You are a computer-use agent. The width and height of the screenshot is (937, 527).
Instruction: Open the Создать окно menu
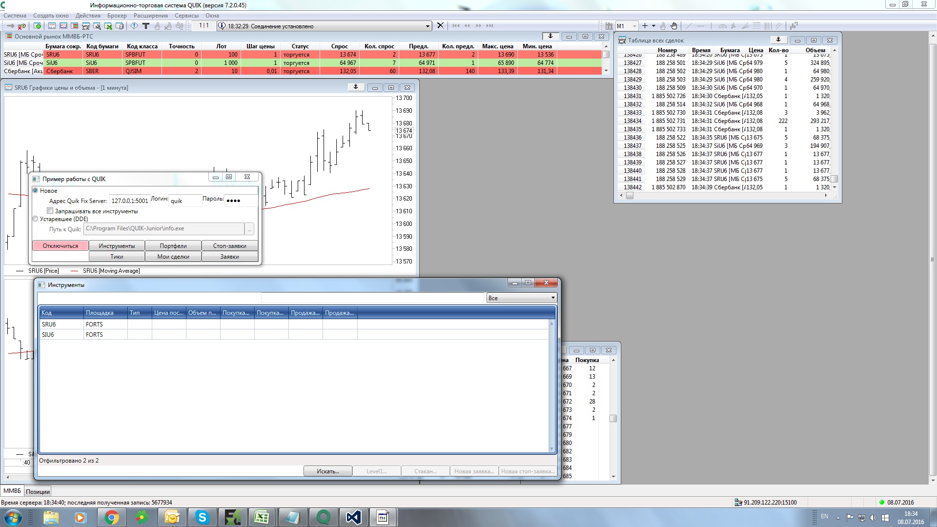(51, 15)
